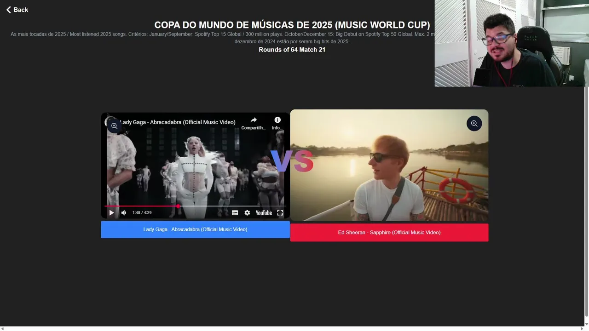
Task: Click the Rounds of 64 Match 21 text
Action: tap(292, 50)
